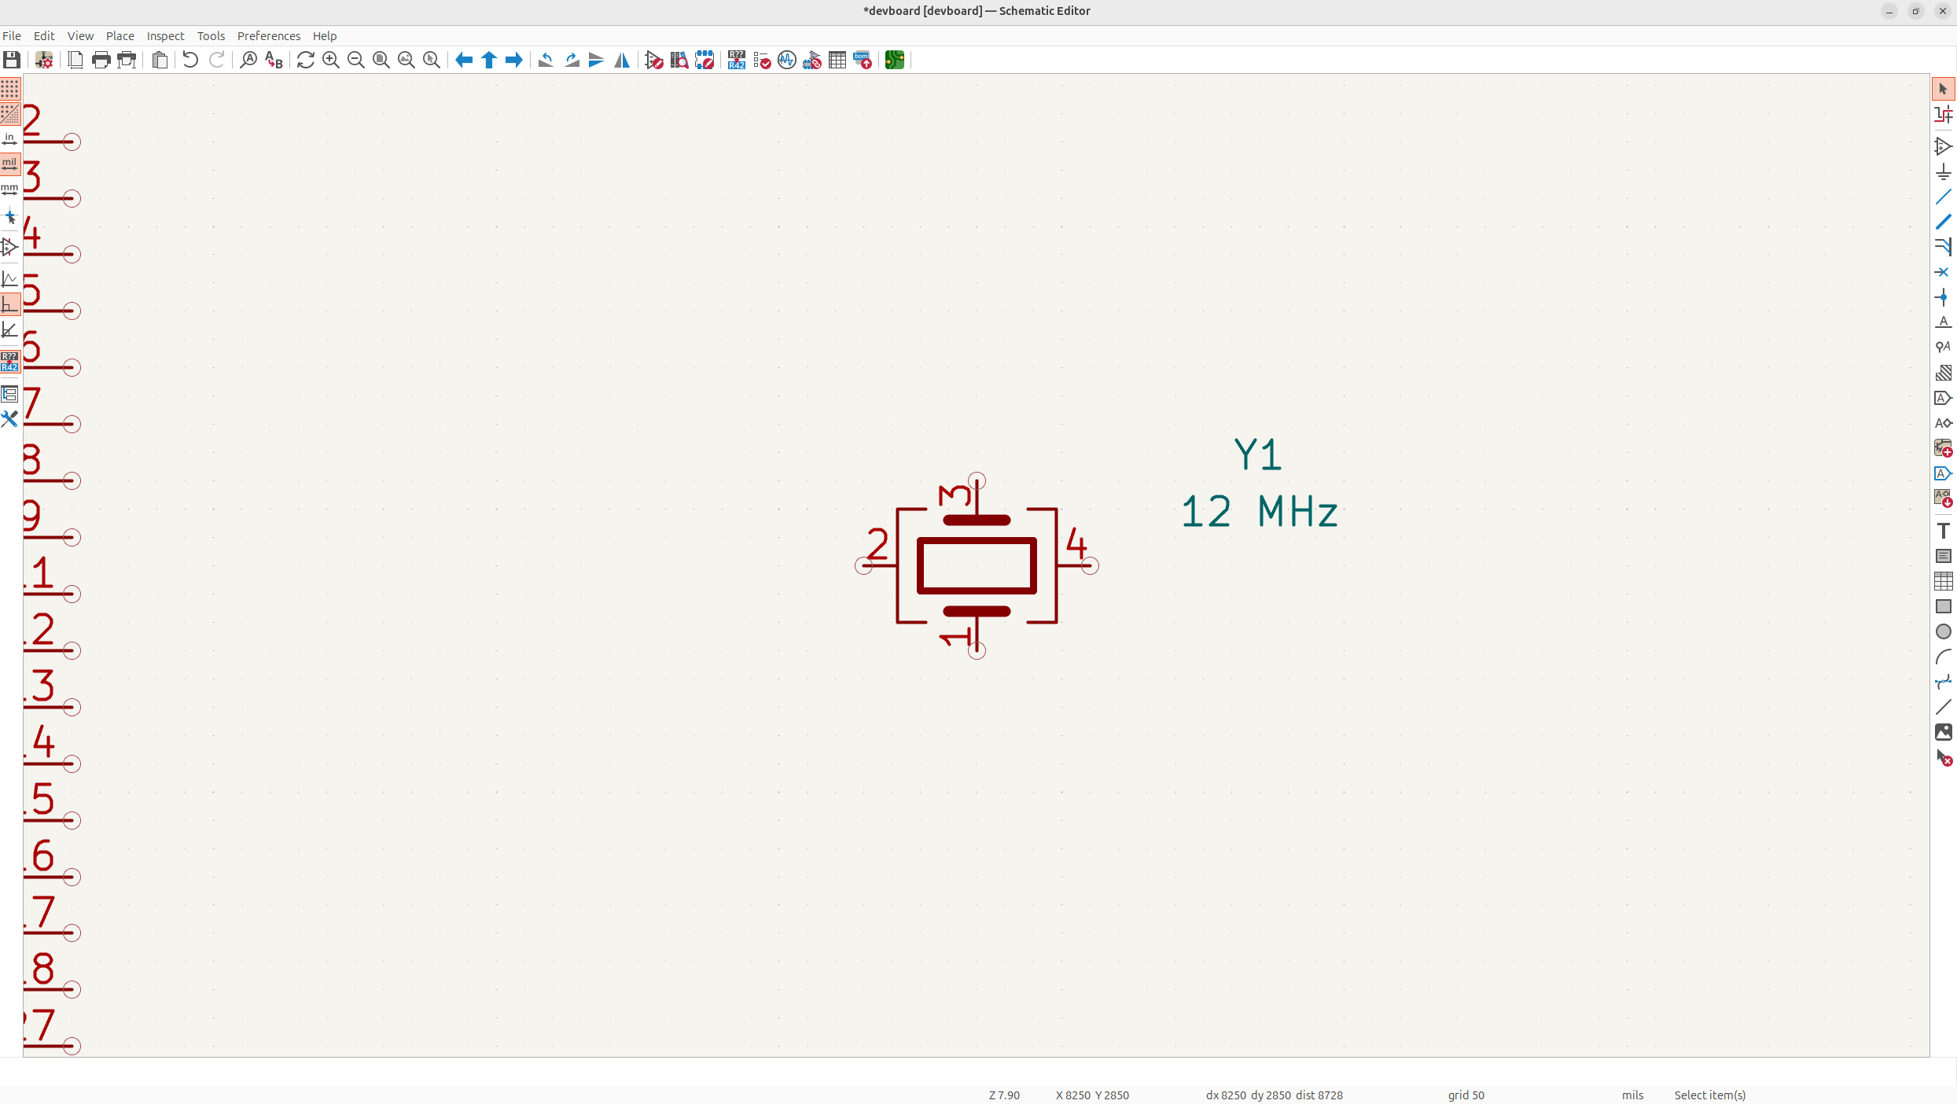Click the Mirror Horizontally toolbar icon
Image resolution: width=1957 pixels, height=1104 pixels.
pyautogui.click(x=621, y=60)
